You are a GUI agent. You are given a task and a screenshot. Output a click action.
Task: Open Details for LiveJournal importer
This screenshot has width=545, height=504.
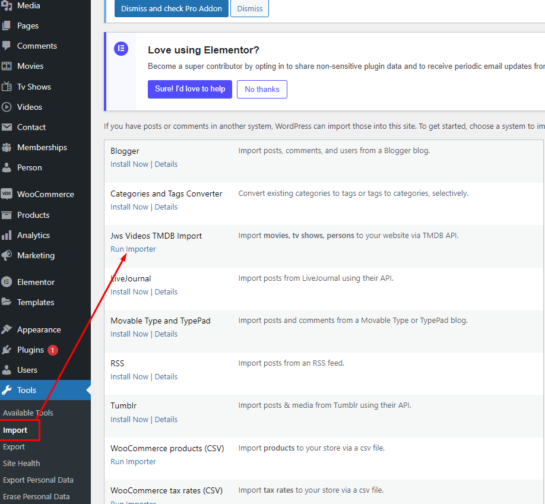166,291
